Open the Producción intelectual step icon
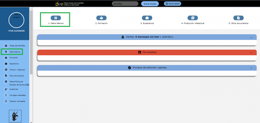This screenshot has width=260, height=123. 193,18
